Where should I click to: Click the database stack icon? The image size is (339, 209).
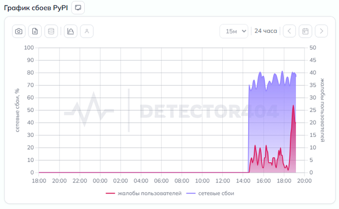51,31
